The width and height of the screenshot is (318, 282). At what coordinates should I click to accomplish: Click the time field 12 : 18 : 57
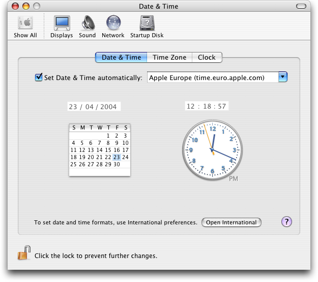(207, 106)
